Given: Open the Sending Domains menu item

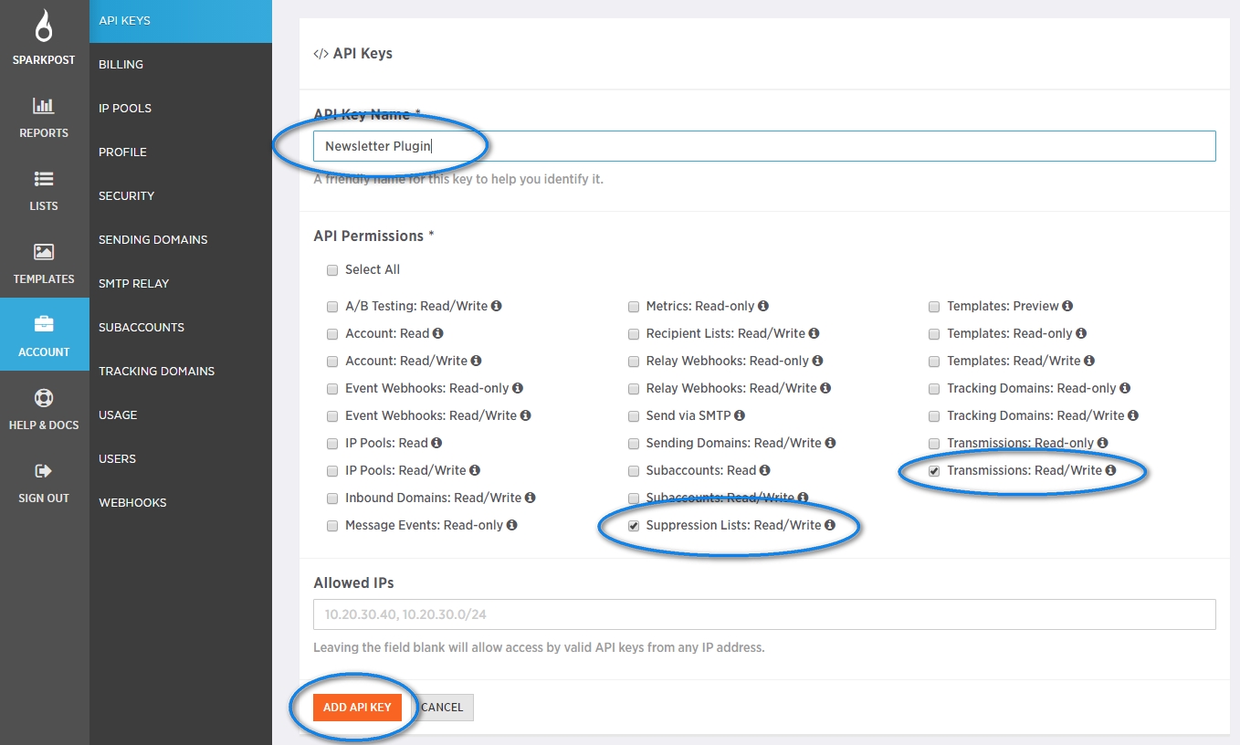Looking at the screenshot, I should (x=152, y=239).
